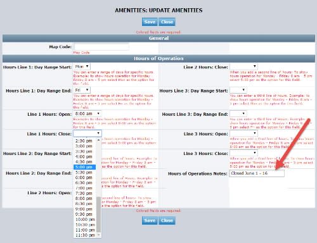The width and height of the screenshot is (317, 243).
Task: Select 4:00 pm in time list
Action: click(85, 157)
